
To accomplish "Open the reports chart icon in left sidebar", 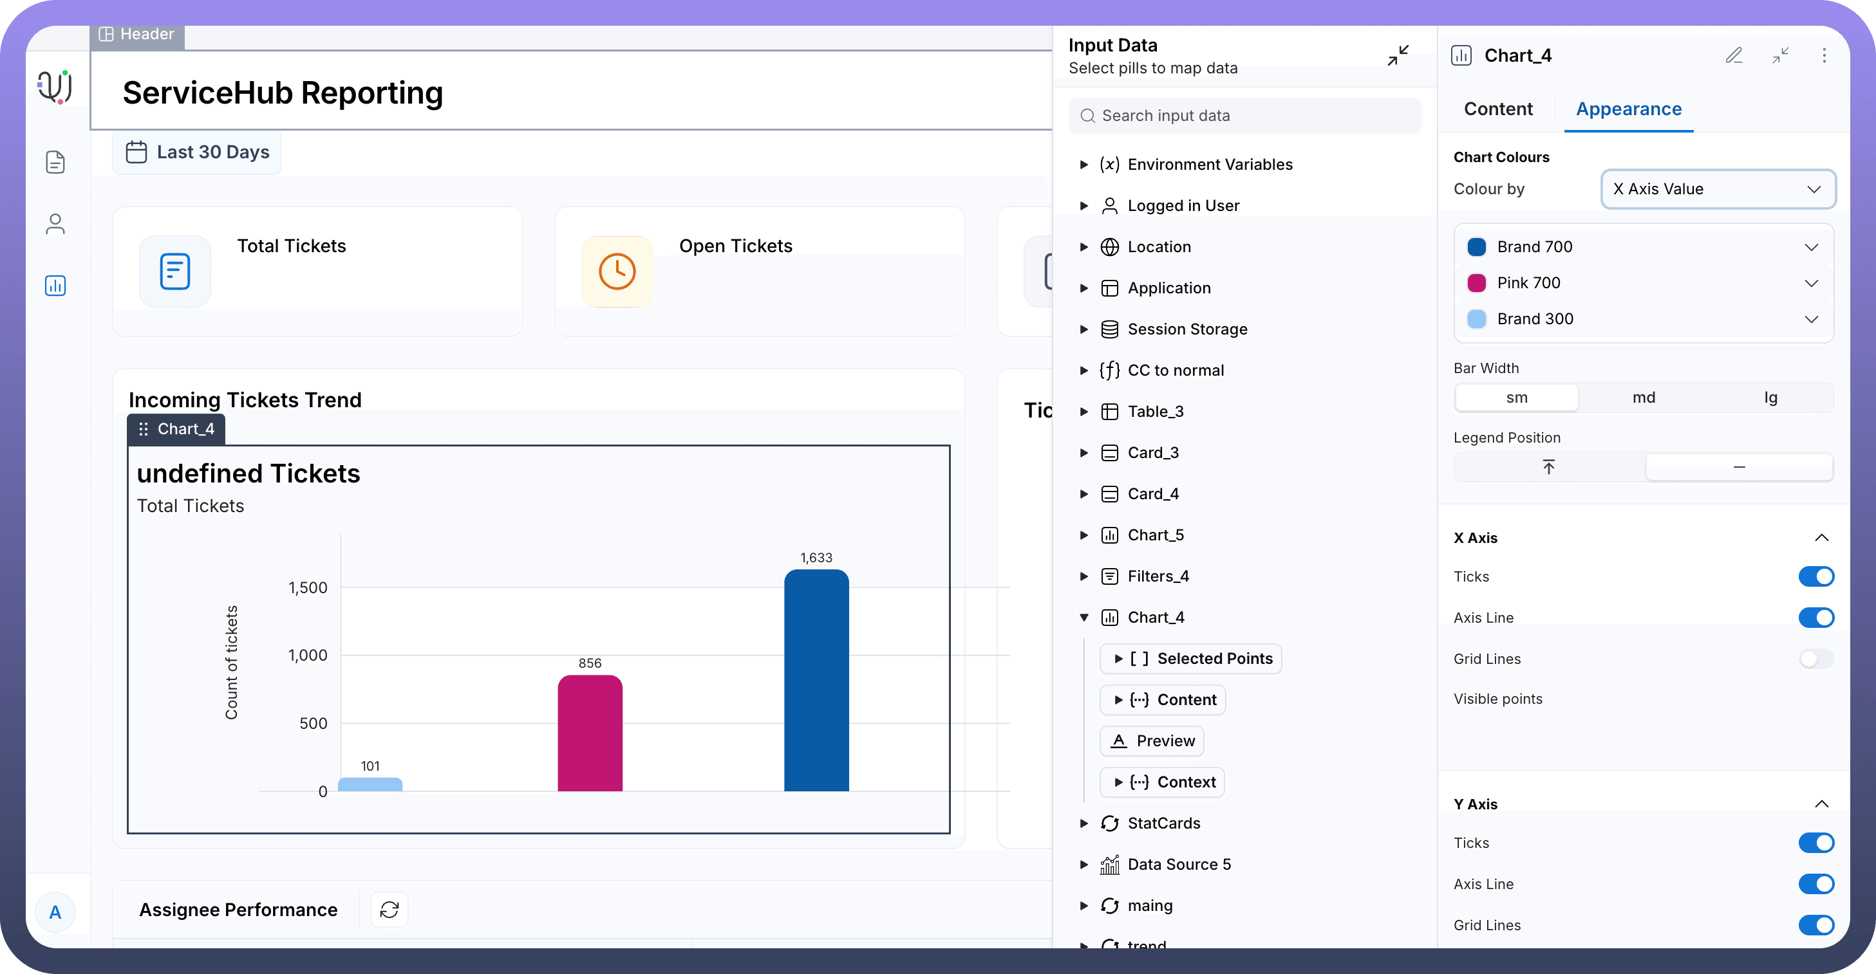I will point(55,286).
